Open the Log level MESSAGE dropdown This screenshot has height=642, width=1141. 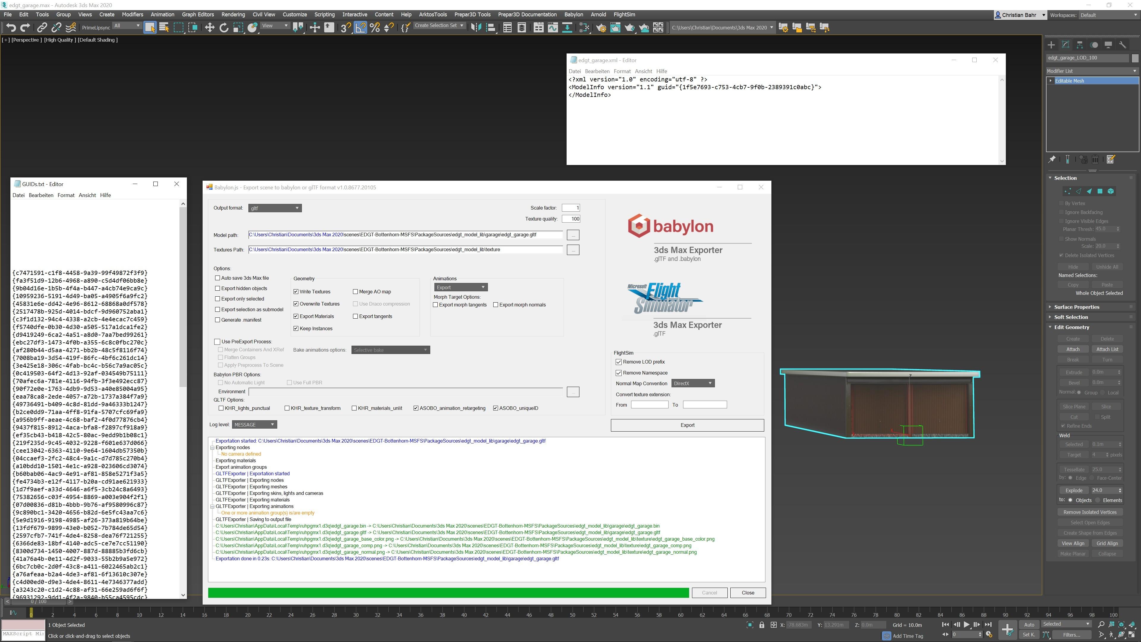point(254,424)
